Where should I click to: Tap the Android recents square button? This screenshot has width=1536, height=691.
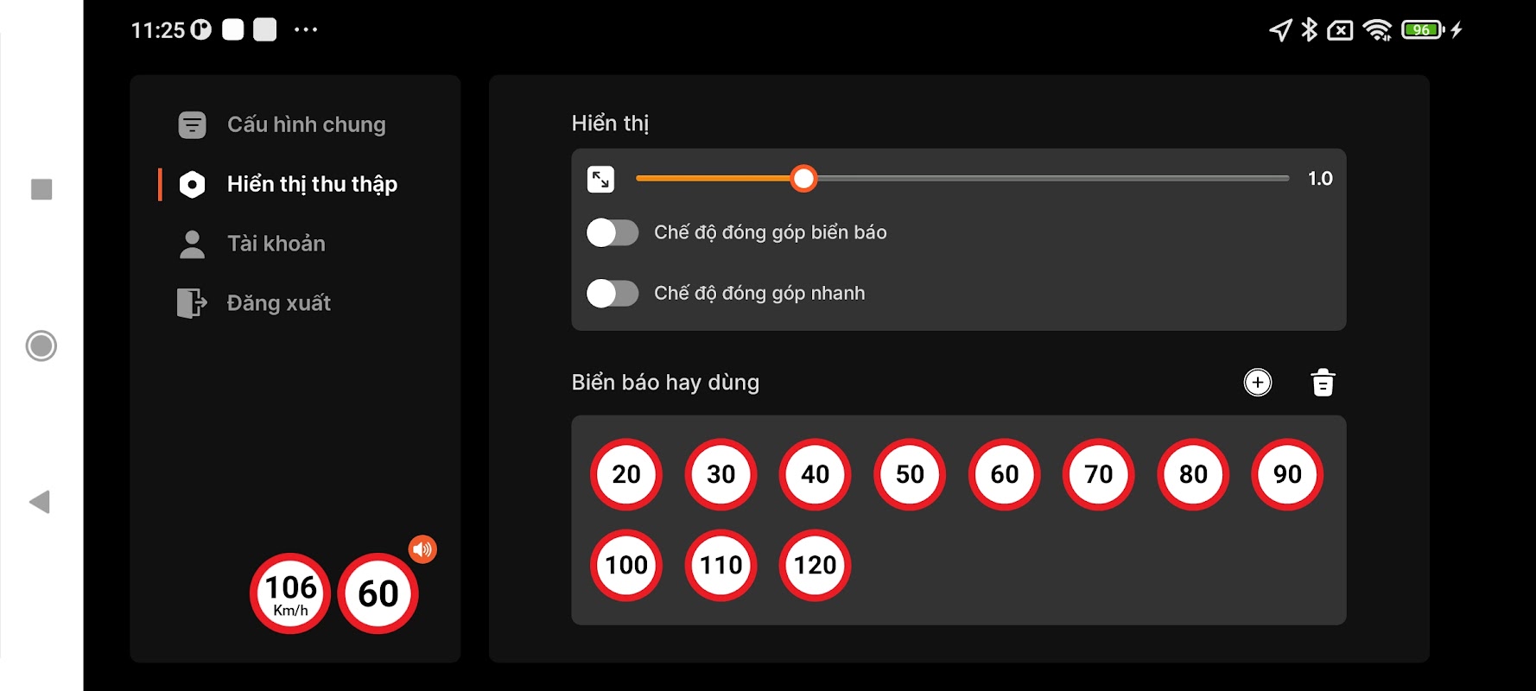(41, 189)
